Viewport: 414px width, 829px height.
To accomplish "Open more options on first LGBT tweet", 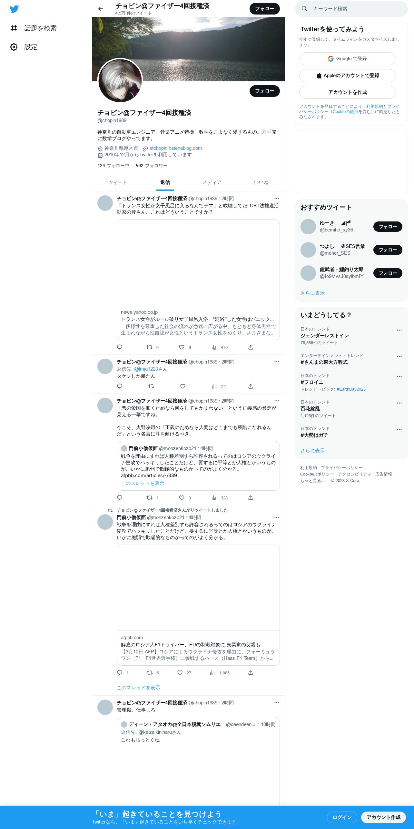I will (277, 198).
